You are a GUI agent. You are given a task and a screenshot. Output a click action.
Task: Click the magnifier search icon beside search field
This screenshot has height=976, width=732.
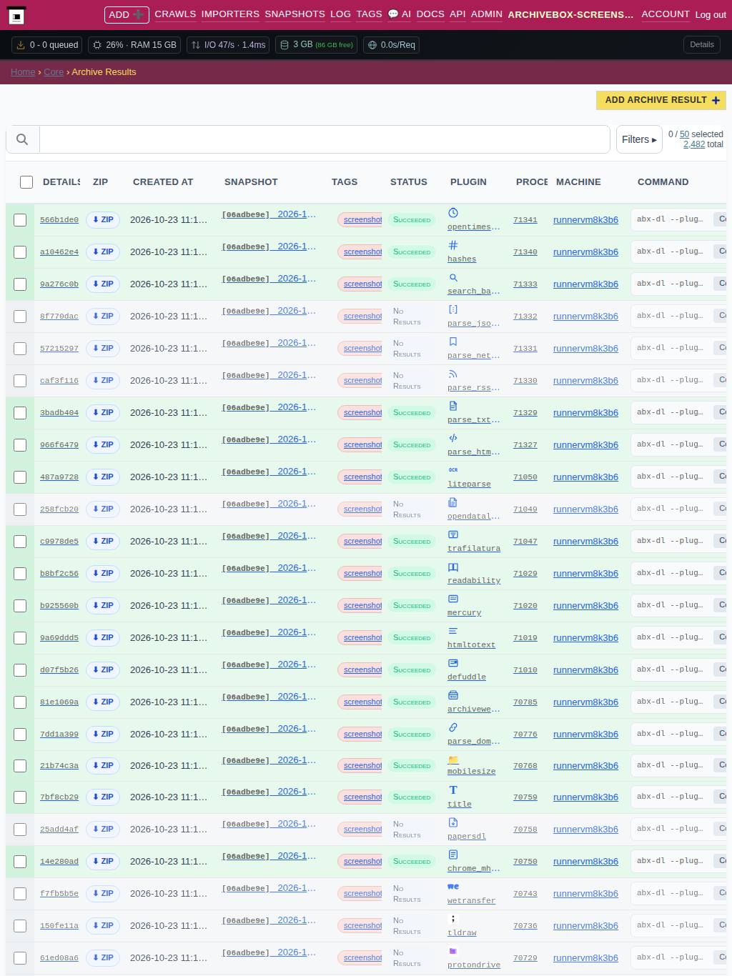22,139
